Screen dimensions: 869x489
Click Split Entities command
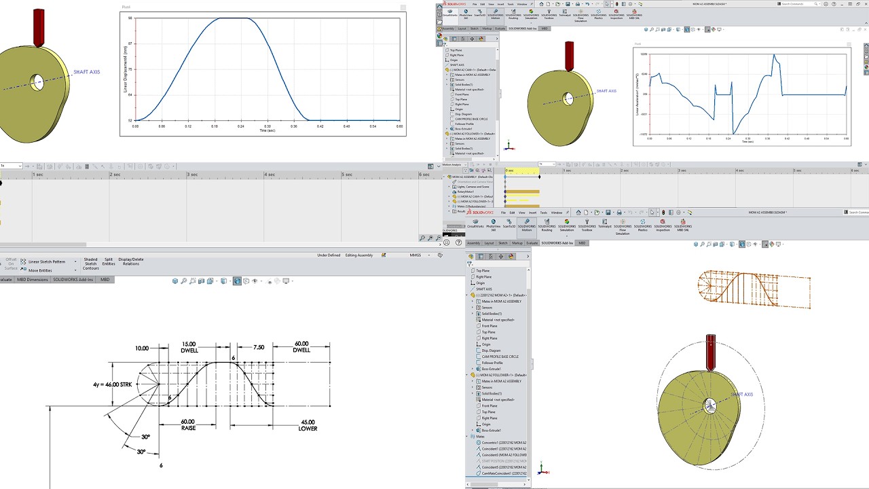[x=109, y=261]
